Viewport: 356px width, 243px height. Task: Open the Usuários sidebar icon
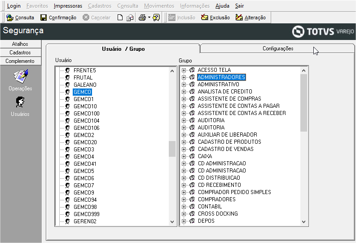(x=20, y=106)
